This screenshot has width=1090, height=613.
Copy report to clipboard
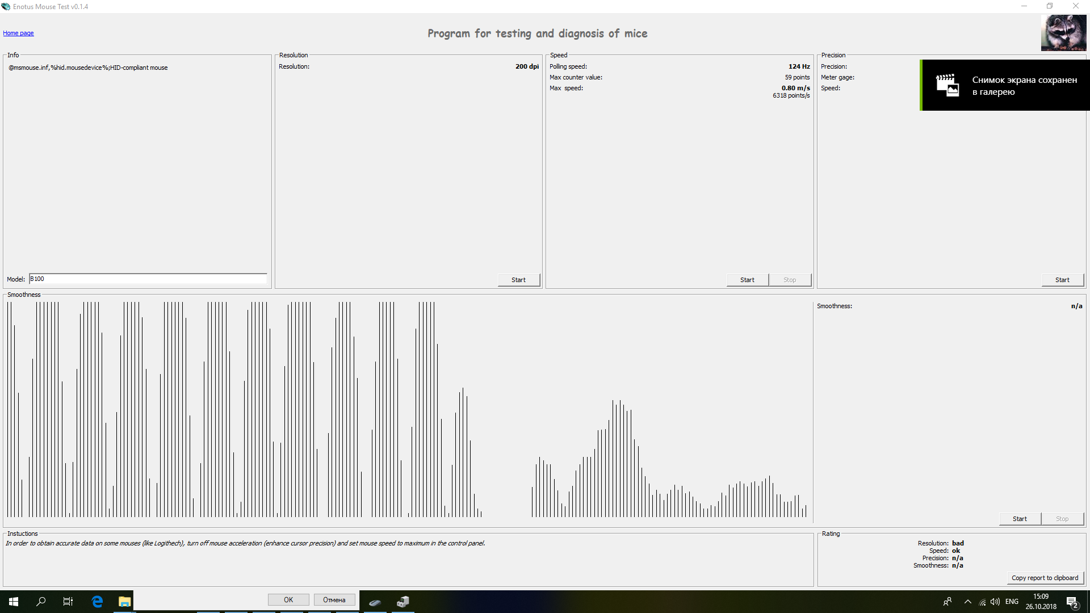pos(1045,578)
